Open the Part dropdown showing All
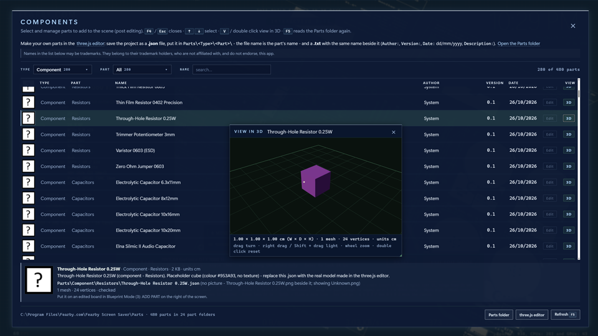The image size is (598, 336). [142, 70]
